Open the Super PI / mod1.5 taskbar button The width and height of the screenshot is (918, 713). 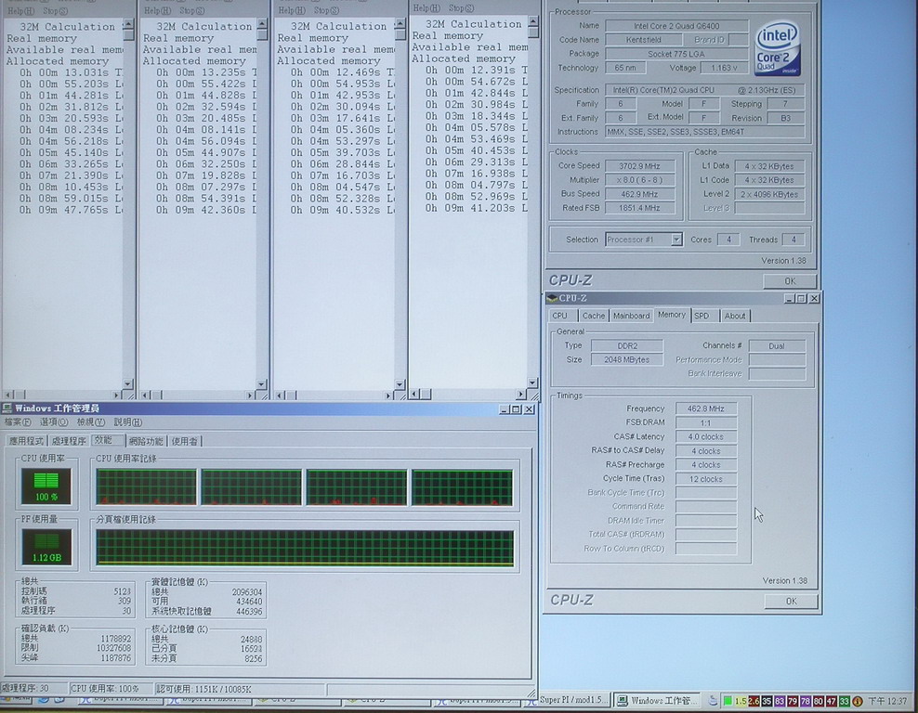pos(574,700)
